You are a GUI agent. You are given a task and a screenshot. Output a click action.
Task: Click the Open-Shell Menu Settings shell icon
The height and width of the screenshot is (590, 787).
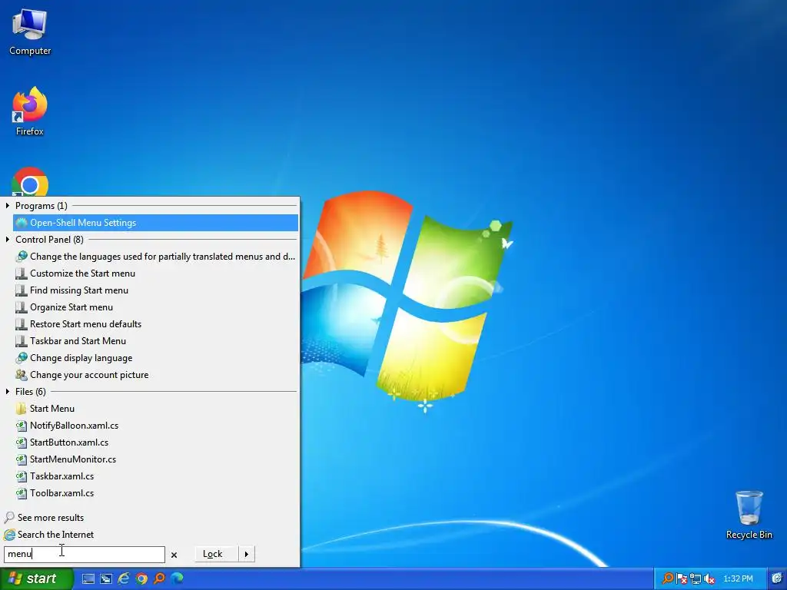pos(21,223)
